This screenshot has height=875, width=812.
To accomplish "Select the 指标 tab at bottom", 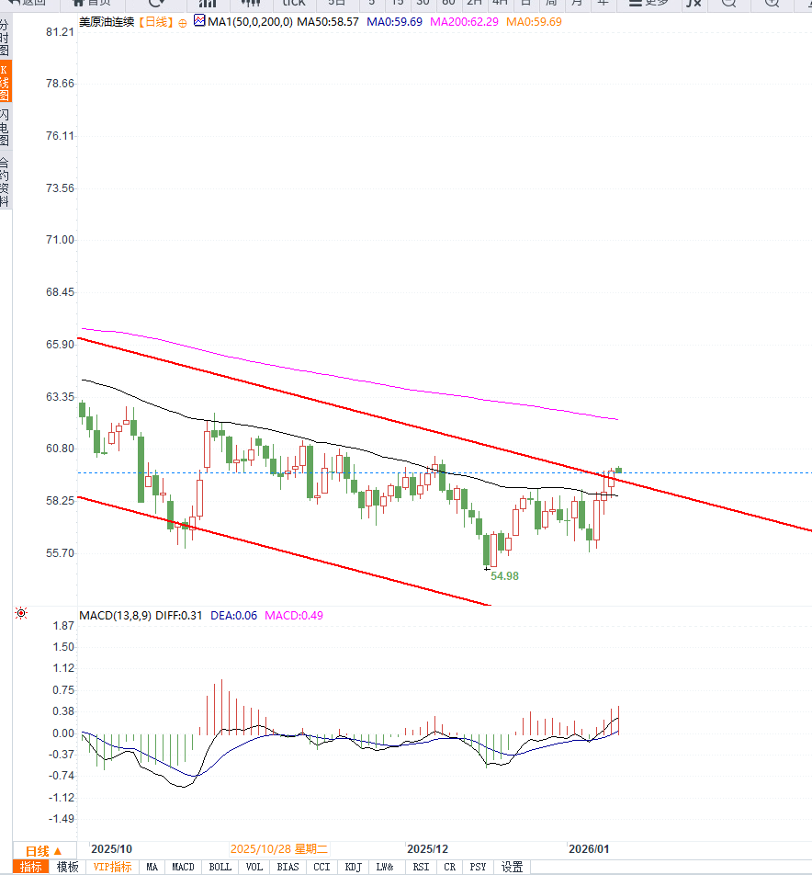I will click(30, 867).
